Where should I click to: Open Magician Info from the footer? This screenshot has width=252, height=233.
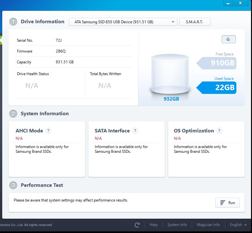coord(208,225)
